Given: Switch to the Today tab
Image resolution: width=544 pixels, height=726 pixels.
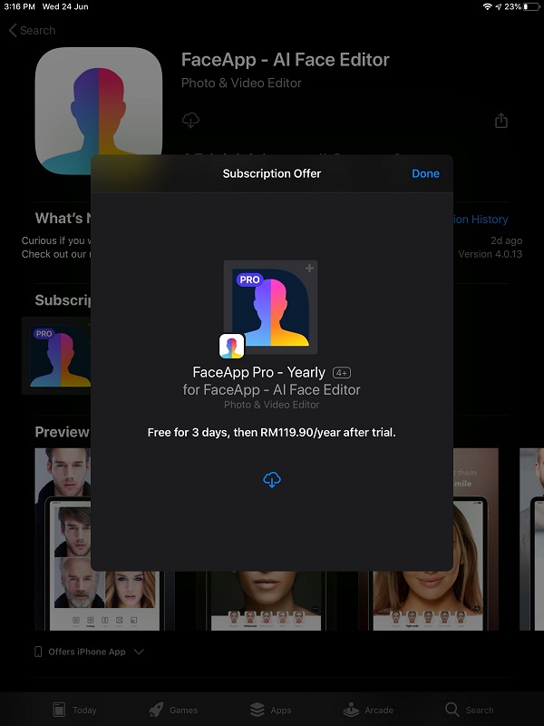Looking at the screenshot, I should point(74,710).
